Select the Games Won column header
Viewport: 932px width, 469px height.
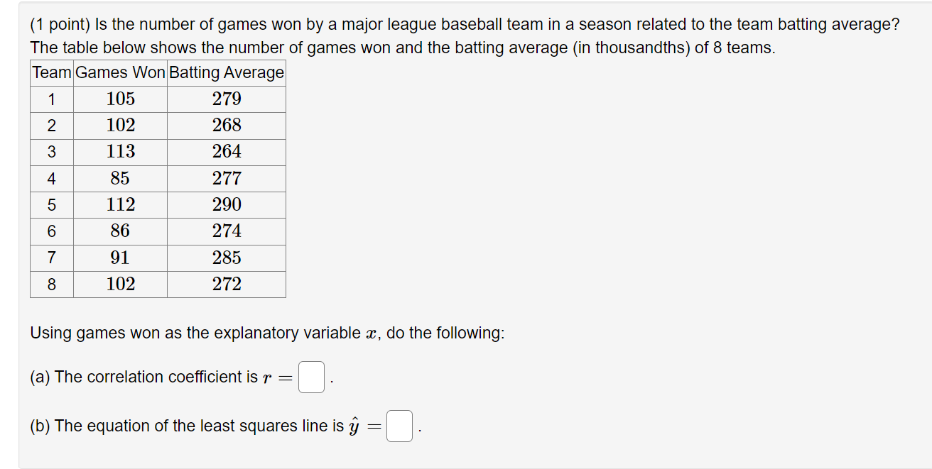(119, 72)
